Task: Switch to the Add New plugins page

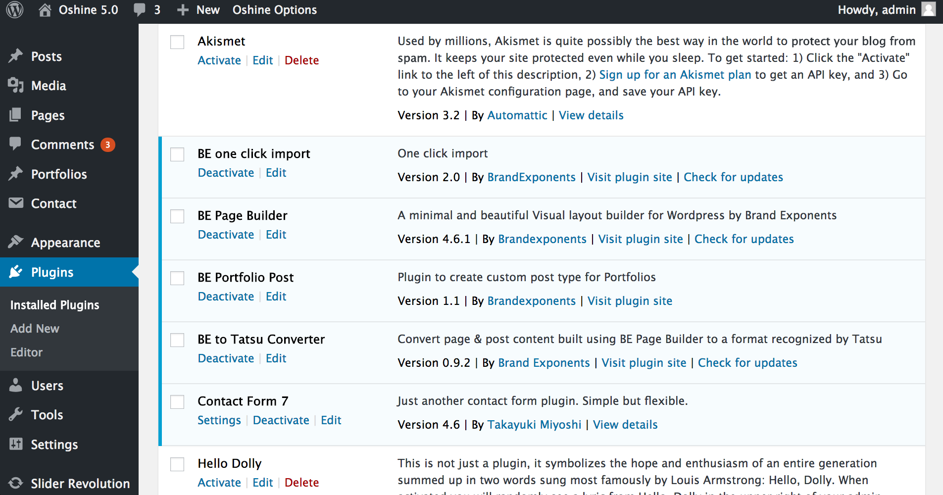Action: (35, 328)
